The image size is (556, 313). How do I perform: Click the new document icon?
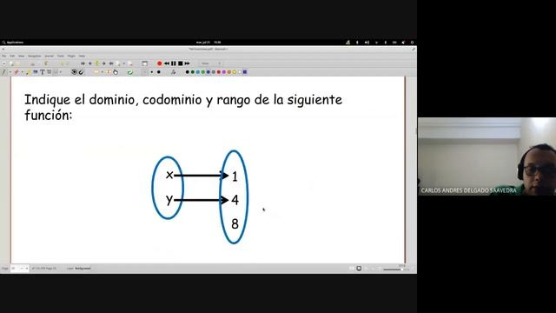click(3, 63)
